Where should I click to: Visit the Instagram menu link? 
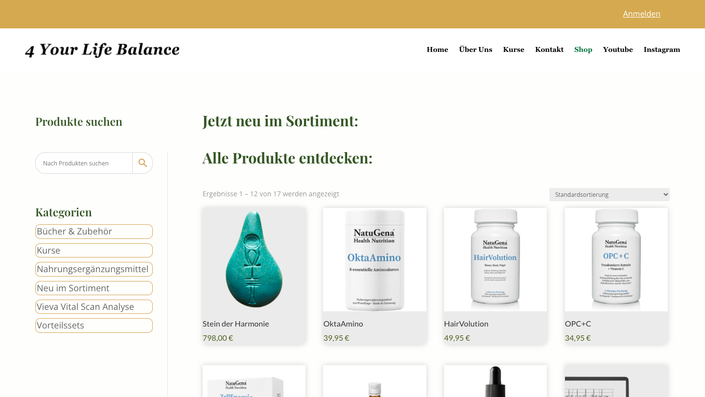pos(661,49)
